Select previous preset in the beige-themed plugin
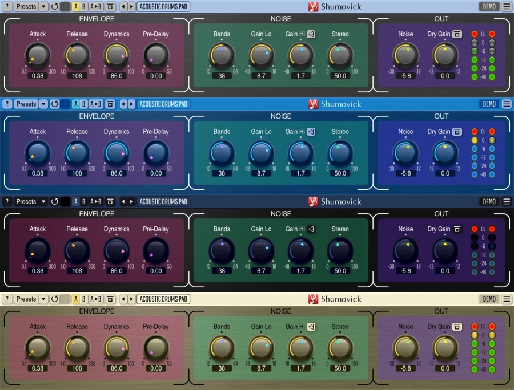The height and width of the screenshot is (390, 514). (123, 299)
